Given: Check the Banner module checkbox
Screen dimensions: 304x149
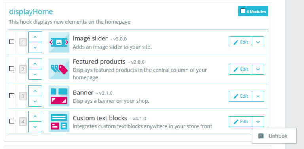Looking at the screenshot, I should [x=12, y=96].
